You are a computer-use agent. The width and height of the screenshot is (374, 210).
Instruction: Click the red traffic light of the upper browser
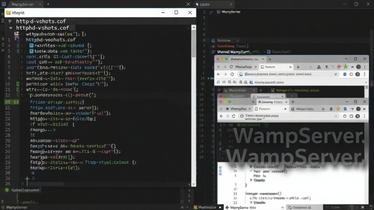click(218, 59)
